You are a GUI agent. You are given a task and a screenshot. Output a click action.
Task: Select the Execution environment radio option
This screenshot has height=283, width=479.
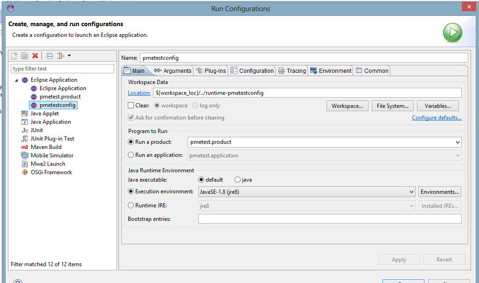coord(131,191)
